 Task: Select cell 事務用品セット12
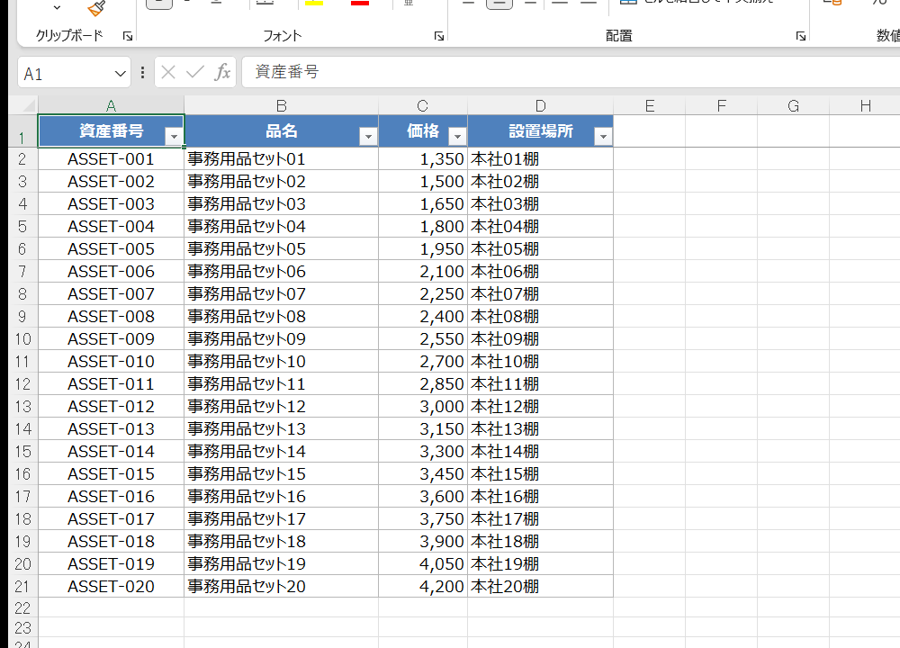281,407
